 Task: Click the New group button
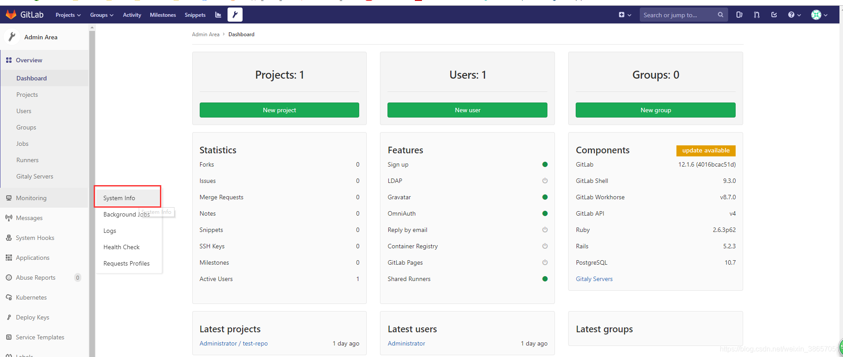pyautogui.click(x=656, y=110)
